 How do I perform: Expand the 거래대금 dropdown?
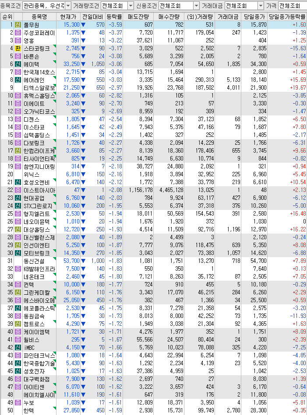click(261, 6)
